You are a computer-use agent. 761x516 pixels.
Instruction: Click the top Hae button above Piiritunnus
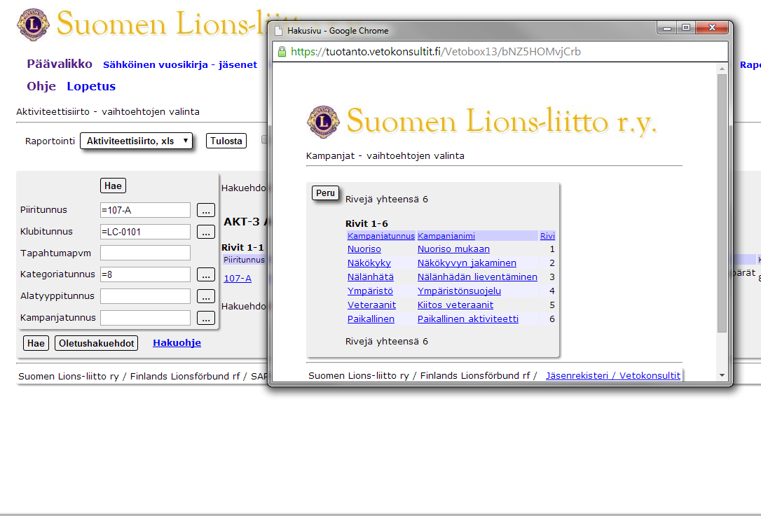coord(113,186)
